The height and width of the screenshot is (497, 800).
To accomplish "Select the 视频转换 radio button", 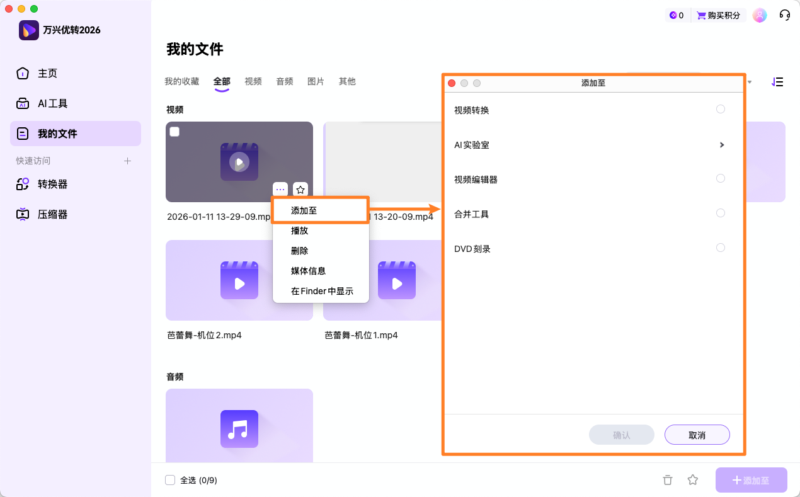I will [x=721, y=108].
